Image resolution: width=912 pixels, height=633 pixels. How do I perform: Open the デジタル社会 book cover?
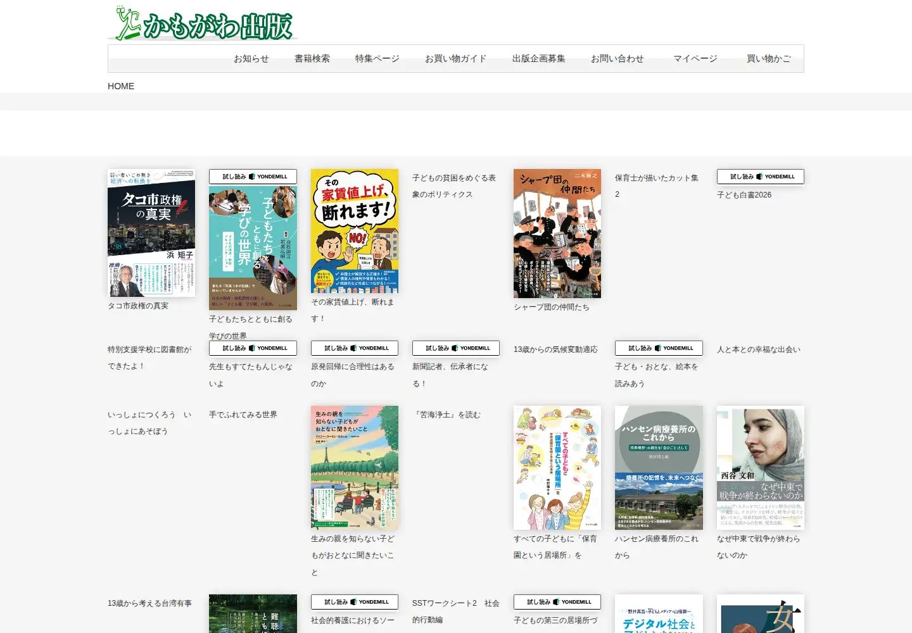(x=659, y=614)
